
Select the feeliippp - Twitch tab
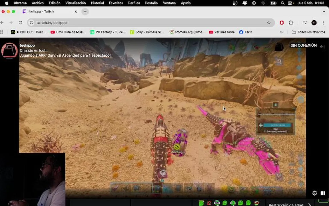coord(50,11)
